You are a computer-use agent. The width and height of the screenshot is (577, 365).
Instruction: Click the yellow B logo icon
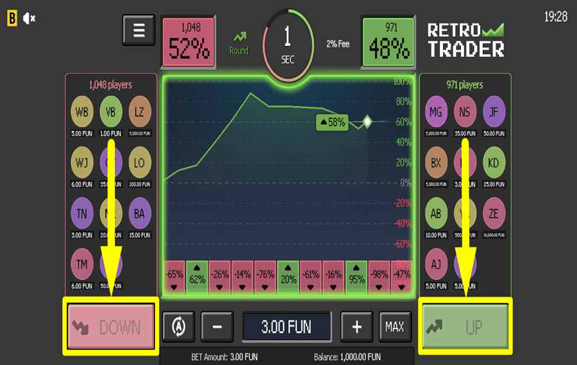pos(12,18)
